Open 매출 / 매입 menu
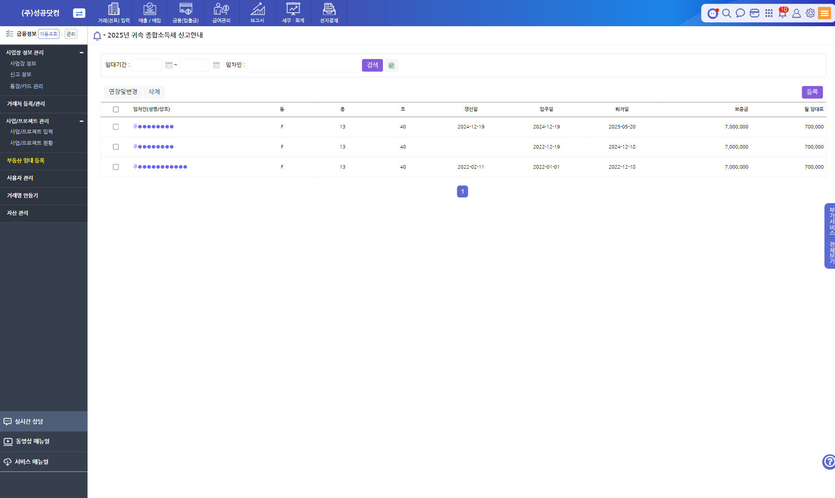Screen dimensions: 835x498 point(150,13)
